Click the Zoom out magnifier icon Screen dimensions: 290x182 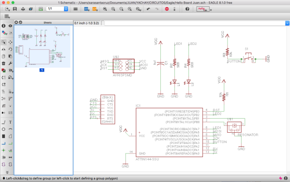click(121, 9)
